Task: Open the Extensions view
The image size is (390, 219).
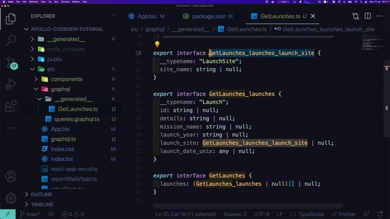Action: (11, 106)
